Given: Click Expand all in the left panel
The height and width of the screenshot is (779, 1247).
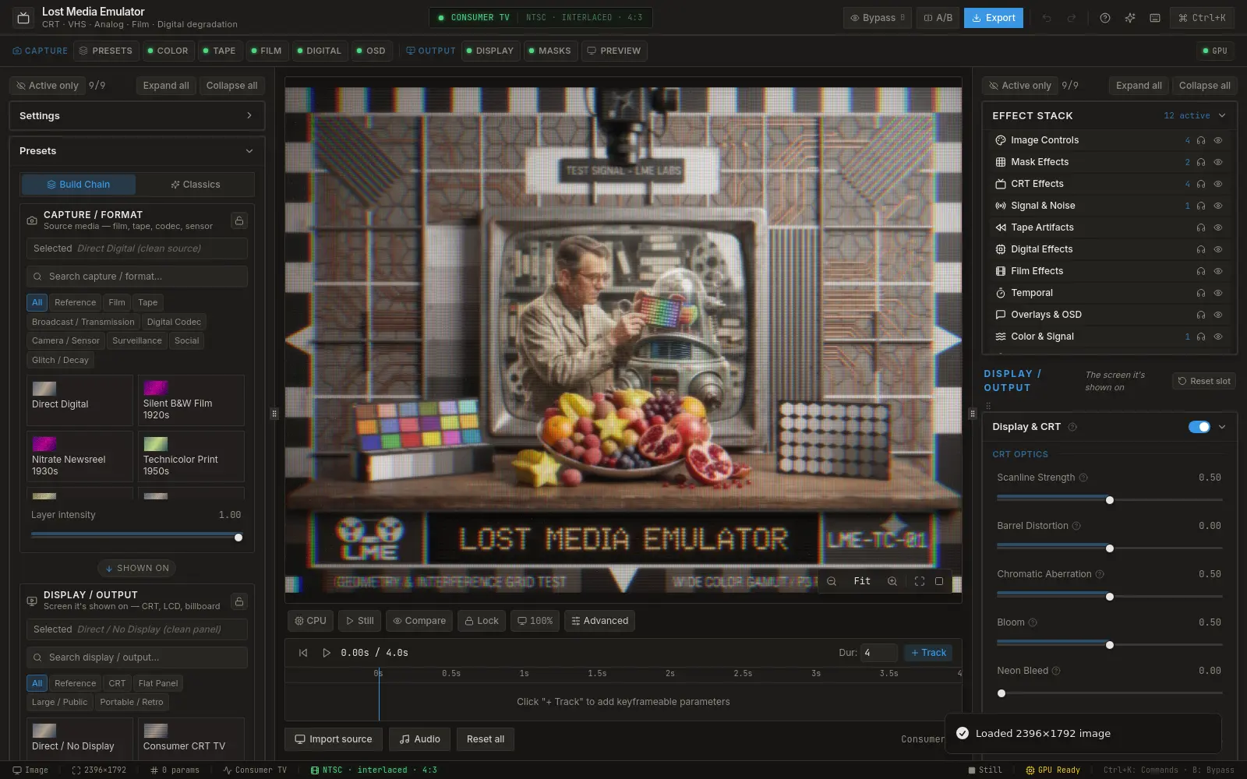Looking at the screenshot, I should point(166,86).
